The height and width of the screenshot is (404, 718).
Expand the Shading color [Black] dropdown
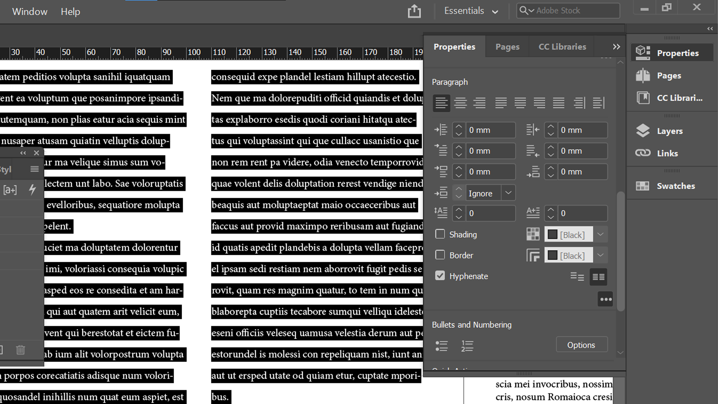click(x=600, y=235)
